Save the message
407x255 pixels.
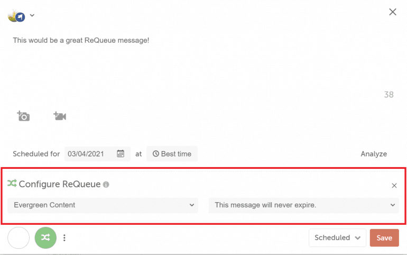coord(384,238)
